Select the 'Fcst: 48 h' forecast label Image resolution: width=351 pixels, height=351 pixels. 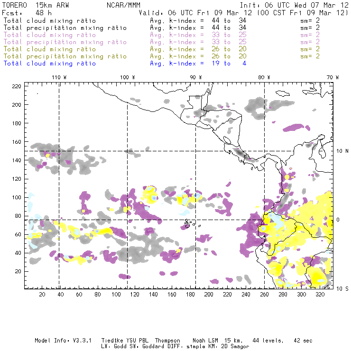pos(27,13)
